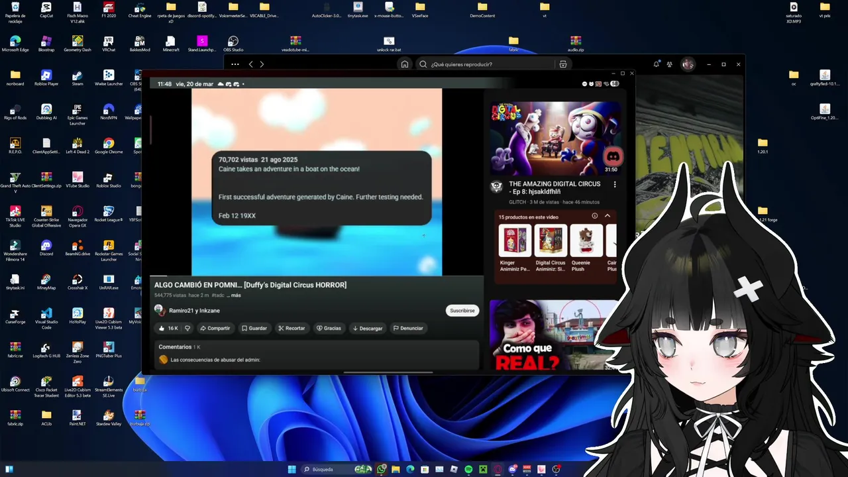Select the Paint.NET desktop icon
848x477 pixels.
78,418
